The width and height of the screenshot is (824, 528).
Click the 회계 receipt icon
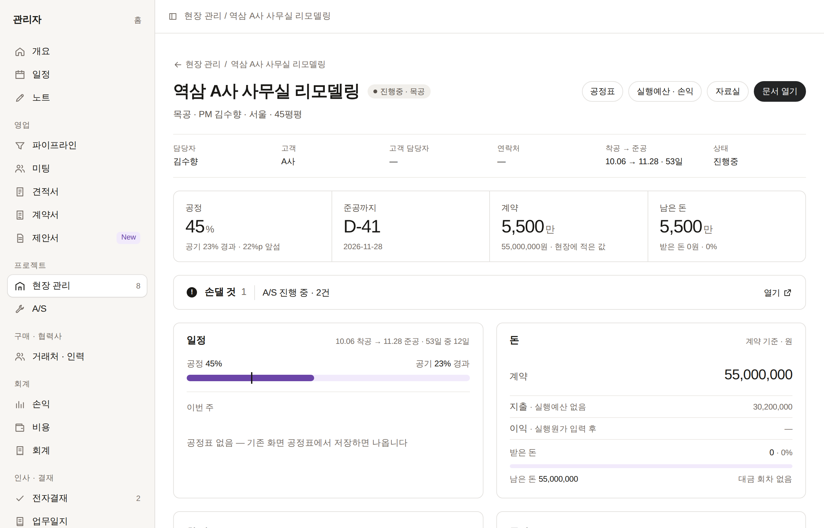click(x=20, y=450)
